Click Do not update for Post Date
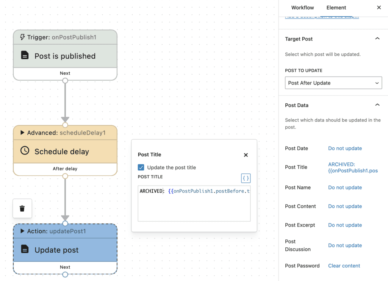This screenshot has height=281, width=388. pos(345,148)
